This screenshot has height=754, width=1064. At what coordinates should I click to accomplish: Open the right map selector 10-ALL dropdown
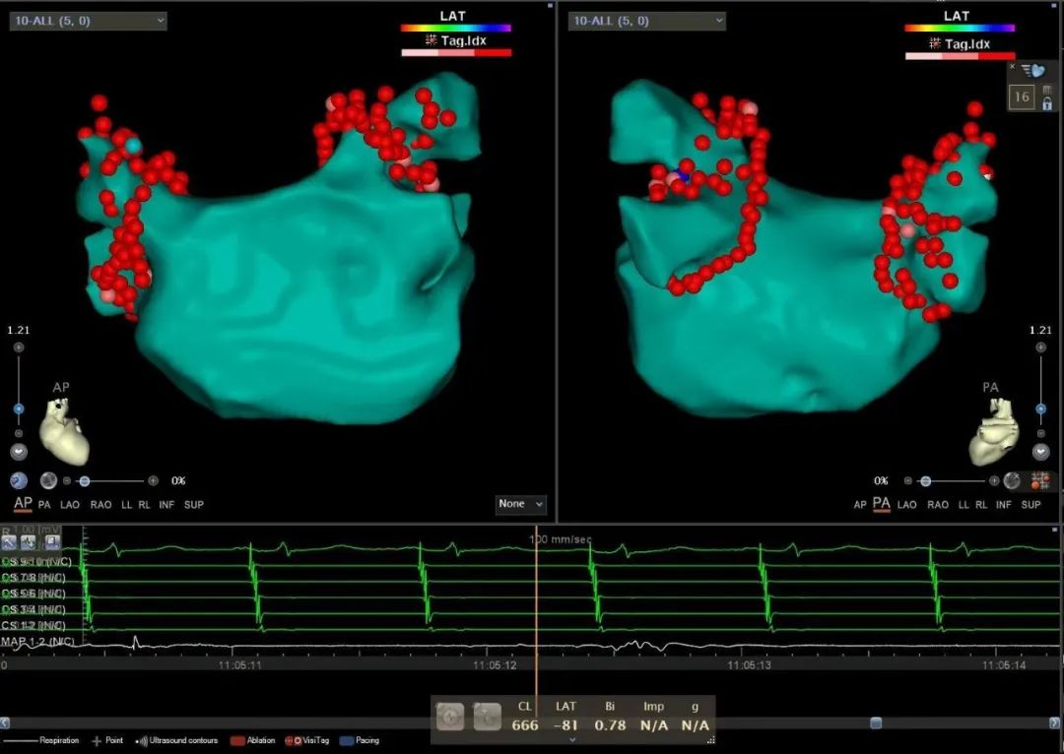point(646,21)
